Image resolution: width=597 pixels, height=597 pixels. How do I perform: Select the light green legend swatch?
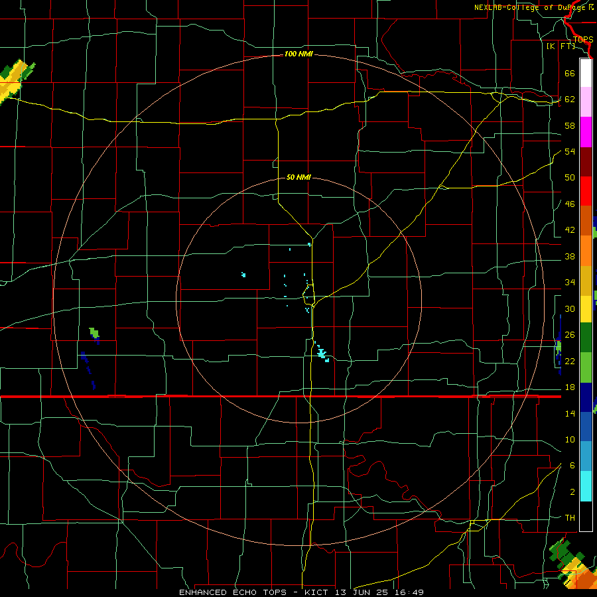pyautogui.click(x=586, y=367)
